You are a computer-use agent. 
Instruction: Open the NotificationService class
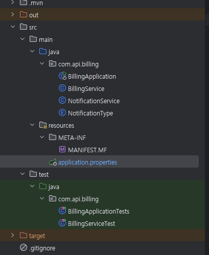click(x=94, y=101)
